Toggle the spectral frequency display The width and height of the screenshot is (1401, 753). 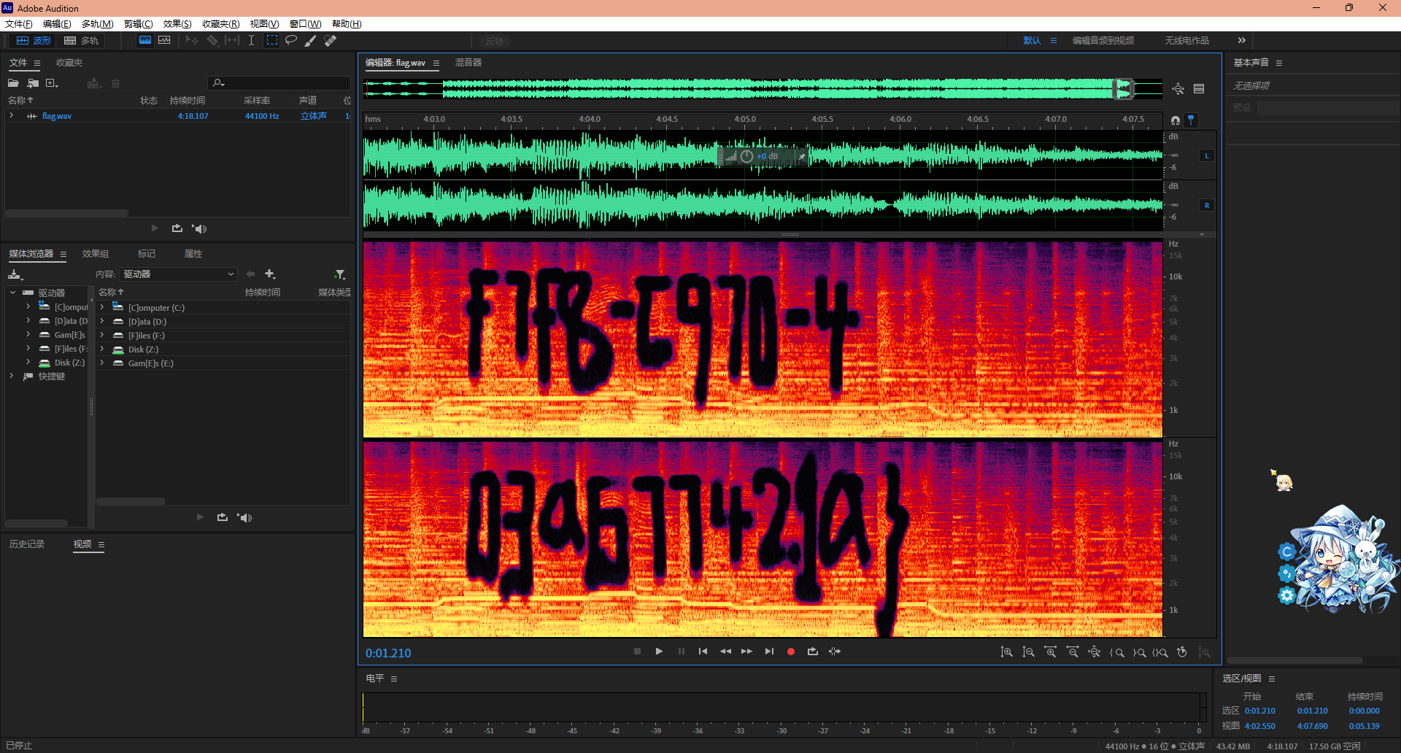145,40
